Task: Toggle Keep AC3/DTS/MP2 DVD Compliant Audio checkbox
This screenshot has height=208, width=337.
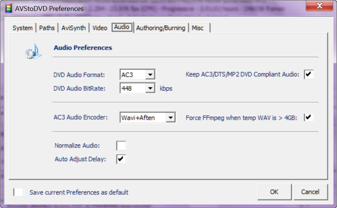Action: tap(309, 74)
